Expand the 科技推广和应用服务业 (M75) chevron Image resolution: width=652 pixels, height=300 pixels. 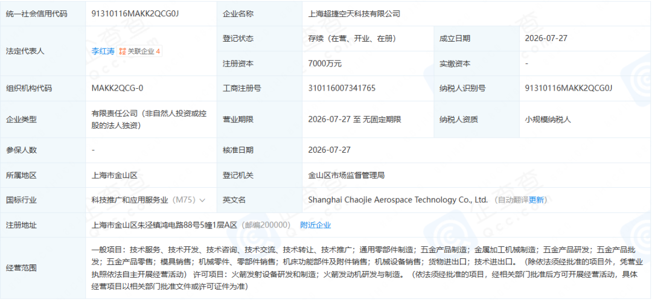tap(202, 200)
